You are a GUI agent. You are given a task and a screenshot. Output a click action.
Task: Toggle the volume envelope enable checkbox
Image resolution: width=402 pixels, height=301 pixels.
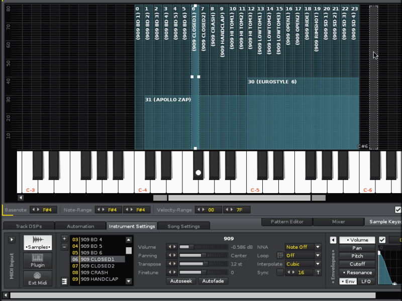click(x=382, y=240)
